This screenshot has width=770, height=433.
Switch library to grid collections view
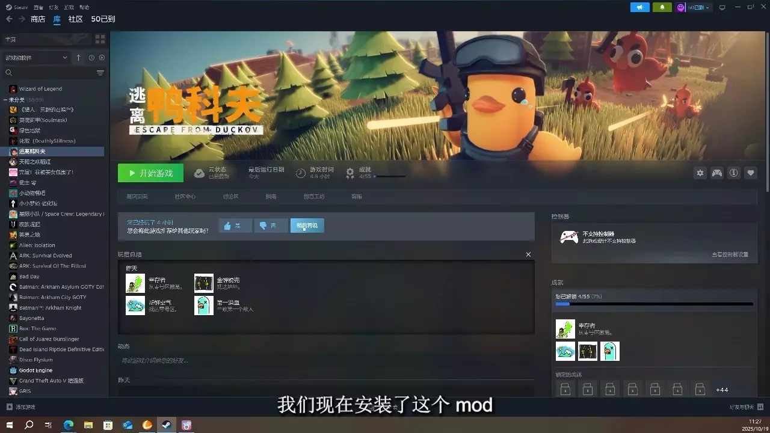(x=100, y=39)
